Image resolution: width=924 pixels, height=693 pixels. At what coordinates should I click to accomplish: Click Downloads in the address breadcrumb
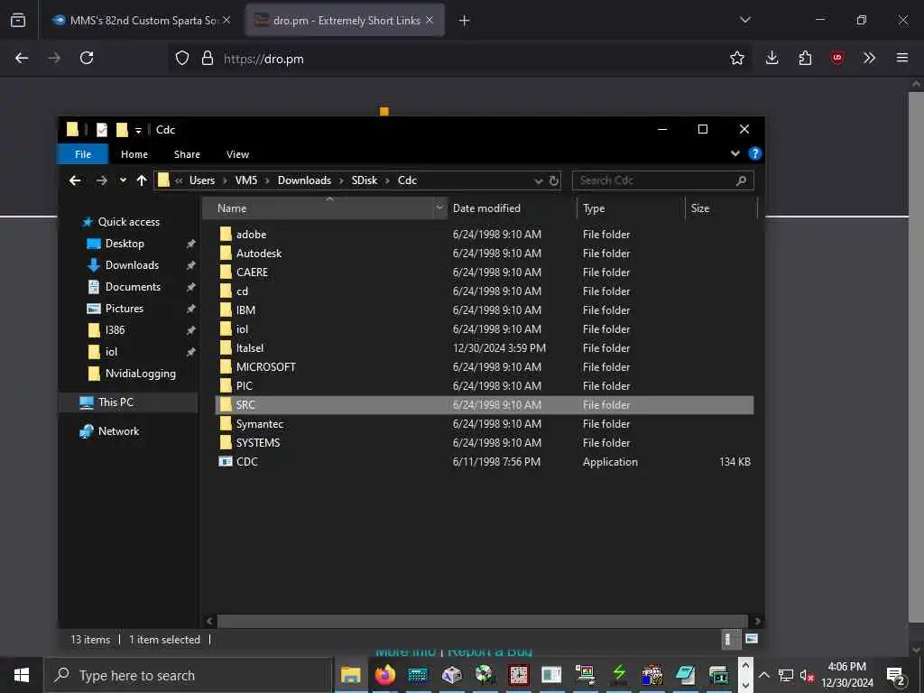click(x=304, y=180)
